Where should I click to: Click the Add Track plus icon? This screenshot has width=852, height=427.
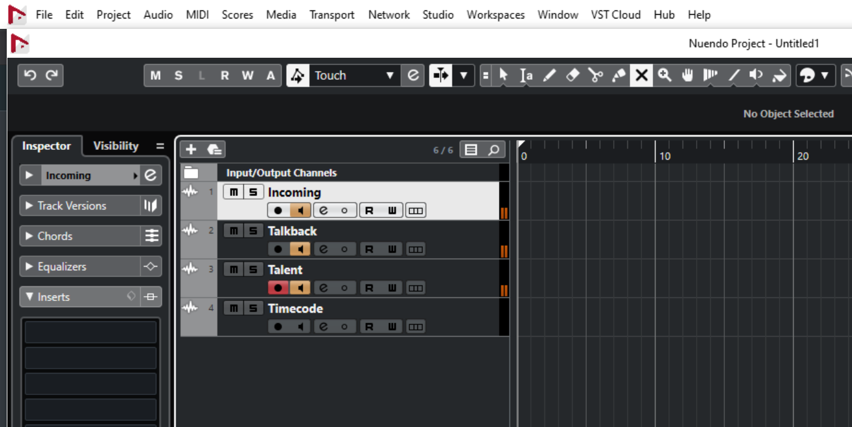(x=191, y=149)
